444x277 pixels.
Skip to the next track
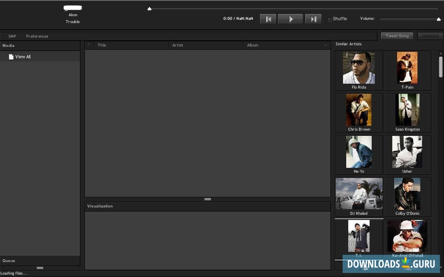click(x=313, y=19)
